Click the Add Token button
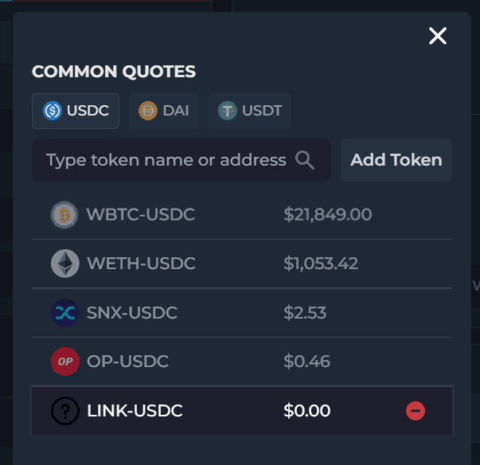This screenshot has height=465, width=480. [x=396, y=160]
